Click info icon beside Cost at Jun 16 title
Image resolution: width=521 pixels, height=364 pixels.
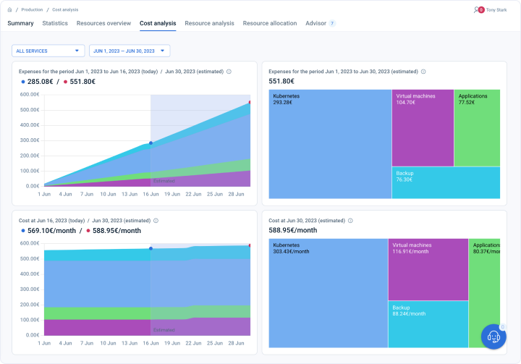[156, 221]
